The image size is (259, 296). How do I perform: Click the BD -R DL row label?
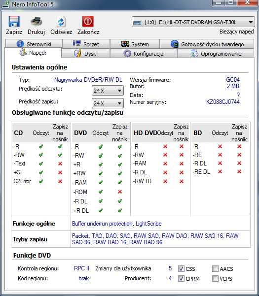coord(200,164)
